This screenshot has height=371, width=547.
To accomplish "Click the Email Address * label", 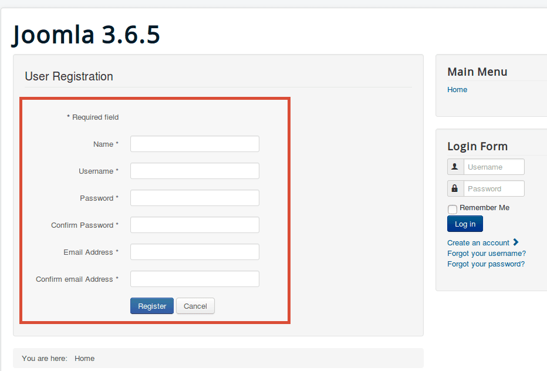I will pyautogui.click(x=91, y=252).
